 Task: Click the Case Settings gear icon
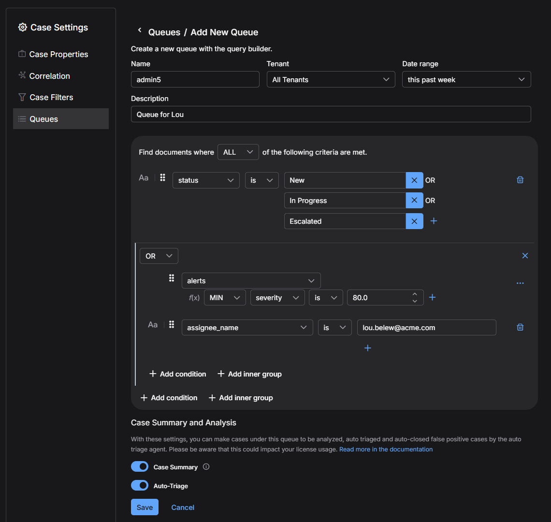pyautogui.click(x=23, y=28)
